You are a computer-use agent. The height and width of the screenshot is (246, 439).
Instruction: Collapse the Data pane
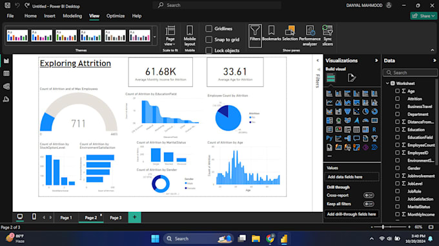(x=434, y=61)
